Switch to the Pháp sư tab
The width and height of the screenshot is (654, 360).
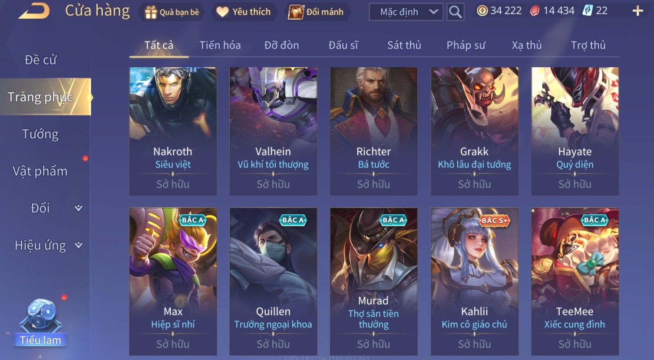(x=466, y=45)
